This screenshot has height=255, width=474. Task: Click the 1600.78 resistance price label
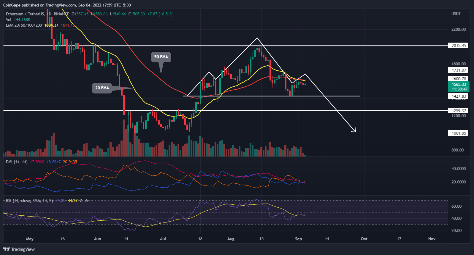459,79
